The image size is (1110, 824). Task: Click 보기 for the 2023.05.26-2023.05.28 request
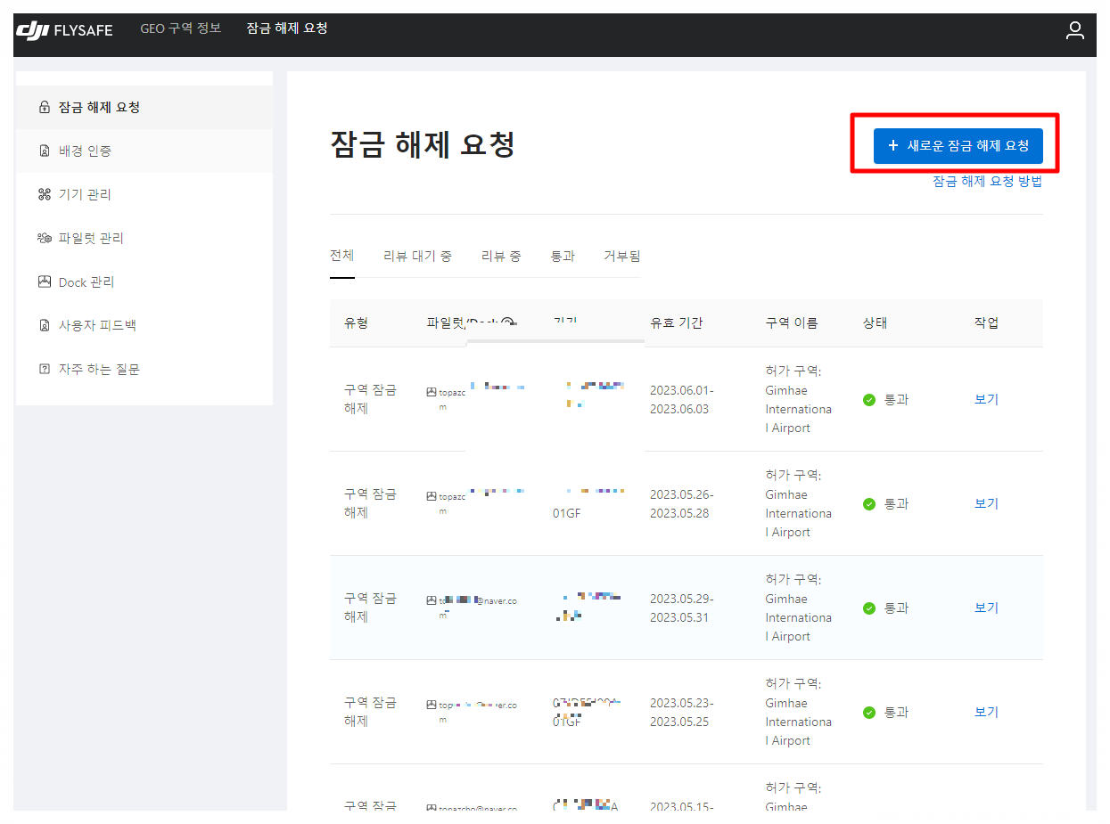(986, 504)
